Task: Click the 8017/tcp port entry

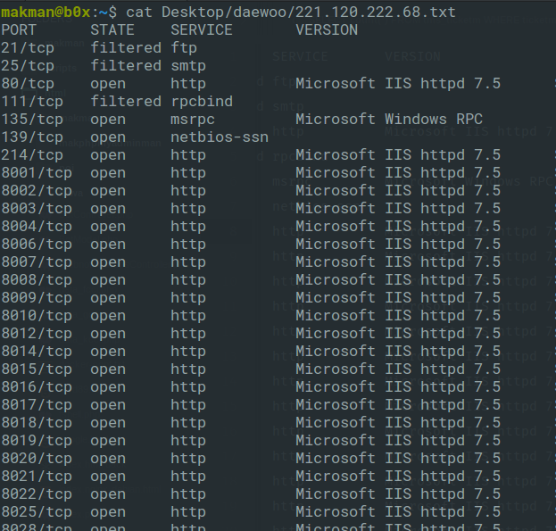Action: (37, 404)
